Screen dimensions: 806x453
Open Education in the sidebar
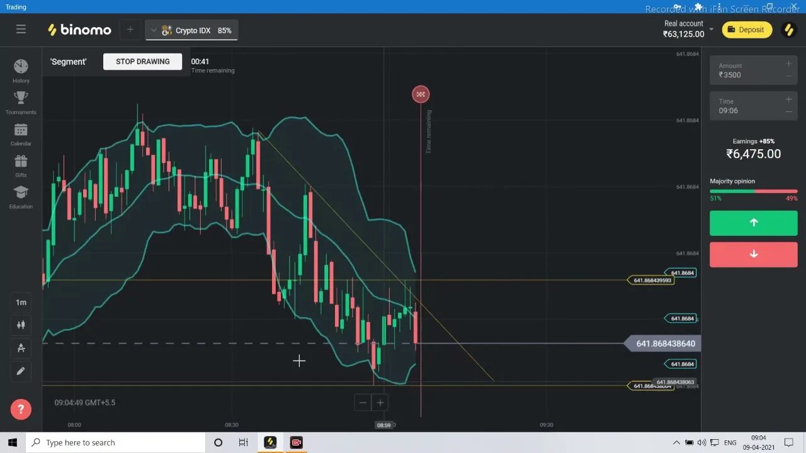pyautogui.click(x=21, y=197)
